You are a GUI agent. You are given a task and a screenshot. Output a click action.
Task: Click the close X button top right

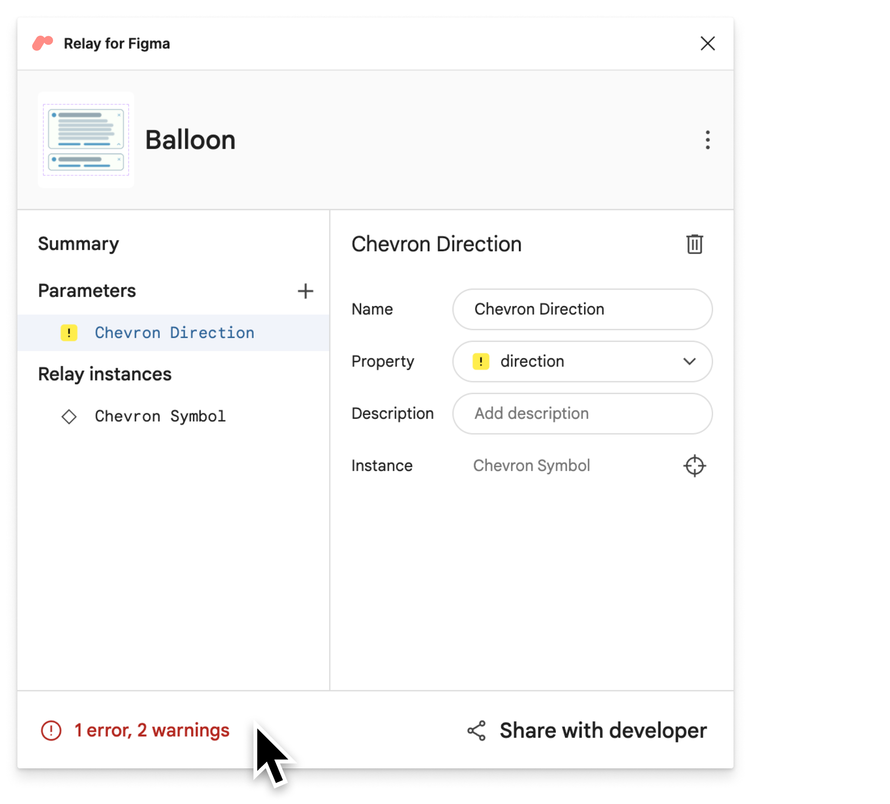point(709,43)
